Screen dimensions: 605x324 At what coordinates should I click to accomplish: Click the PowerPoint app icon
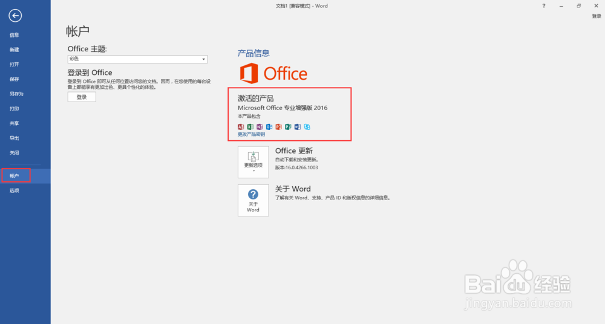point(278,127)
